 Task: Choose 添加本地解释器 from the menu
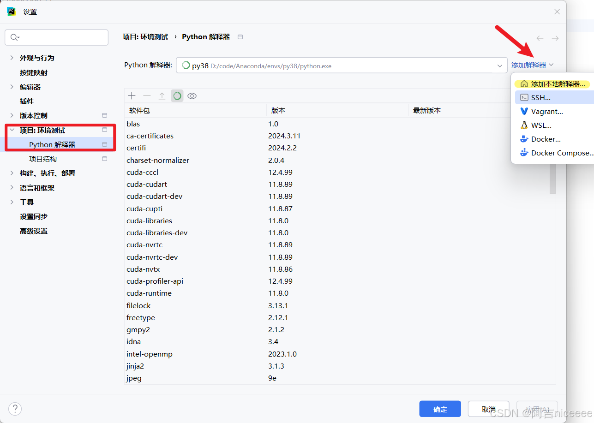coord(553,84)
